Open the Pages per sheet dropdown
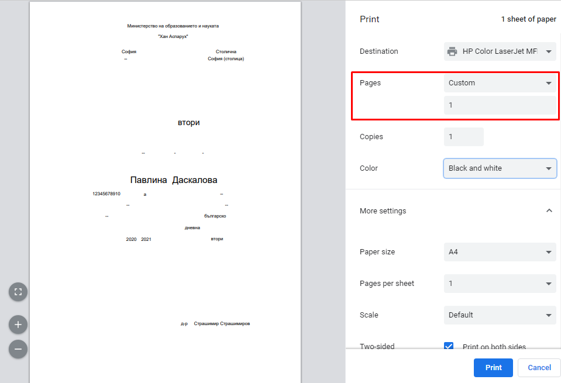 coord(500,284)
